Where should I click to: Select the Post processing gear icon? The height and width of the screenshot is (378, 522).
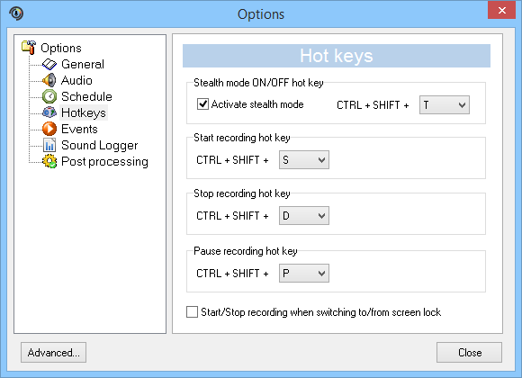(49, 161)
